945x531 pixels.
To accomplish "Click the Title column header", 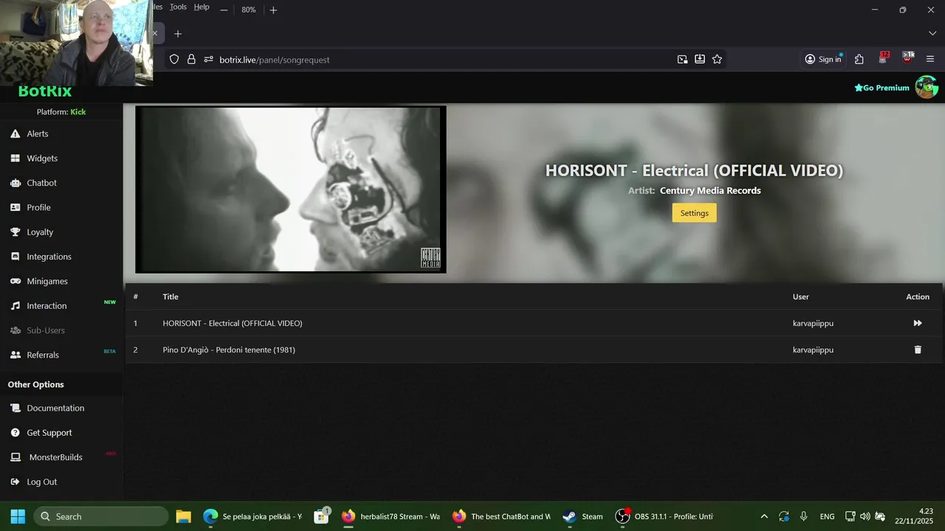I will pyautogui.click(x=171, y=296).
